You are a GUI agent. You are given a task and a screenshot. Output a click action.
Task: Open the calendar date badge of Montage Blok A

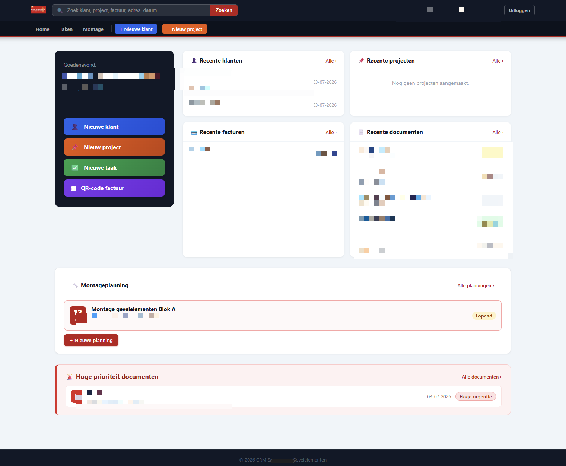[x=78, y=315]
